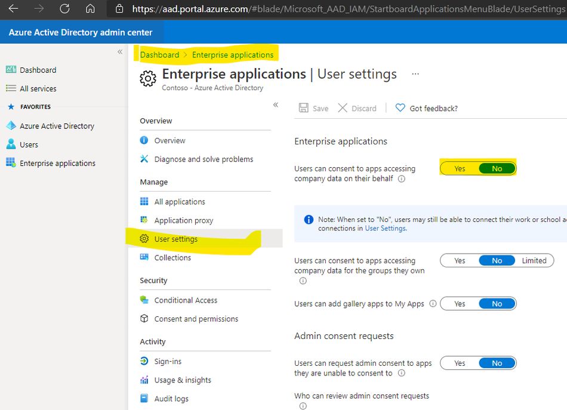
Task: Set request admin consent to No
Action: click(497, 363)
